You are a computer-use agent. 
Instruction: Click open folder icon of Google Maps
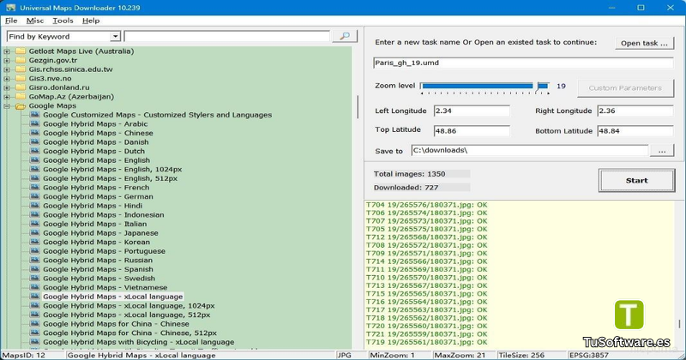[21, 105]
